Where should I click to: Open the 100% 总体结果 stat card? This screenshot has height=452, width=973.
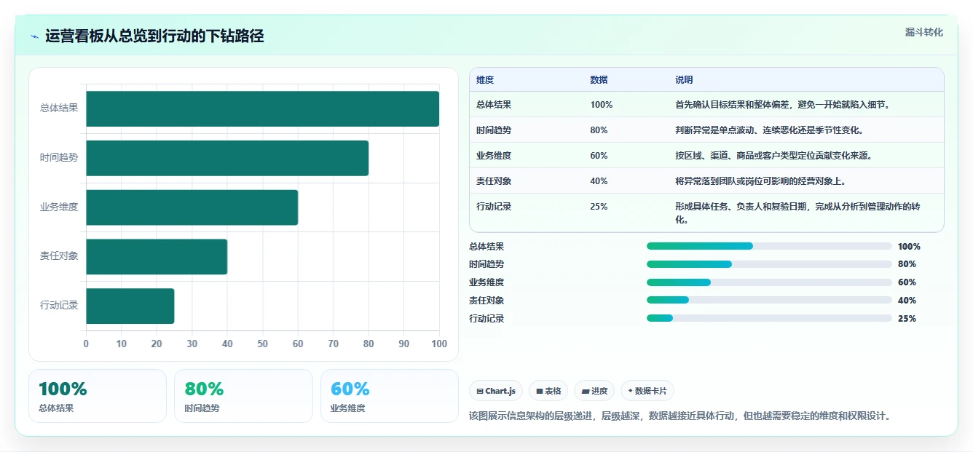(x=98, y=396)
